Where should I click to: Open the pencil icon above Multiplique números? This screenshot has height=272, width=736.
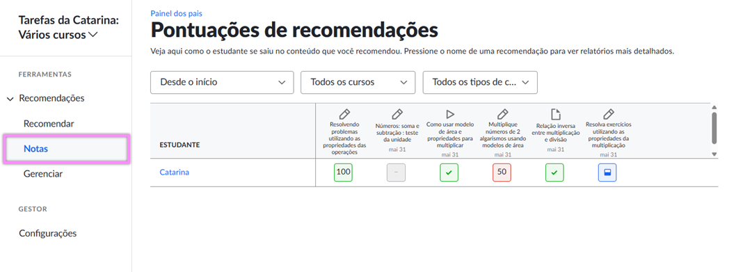point(502,113)
